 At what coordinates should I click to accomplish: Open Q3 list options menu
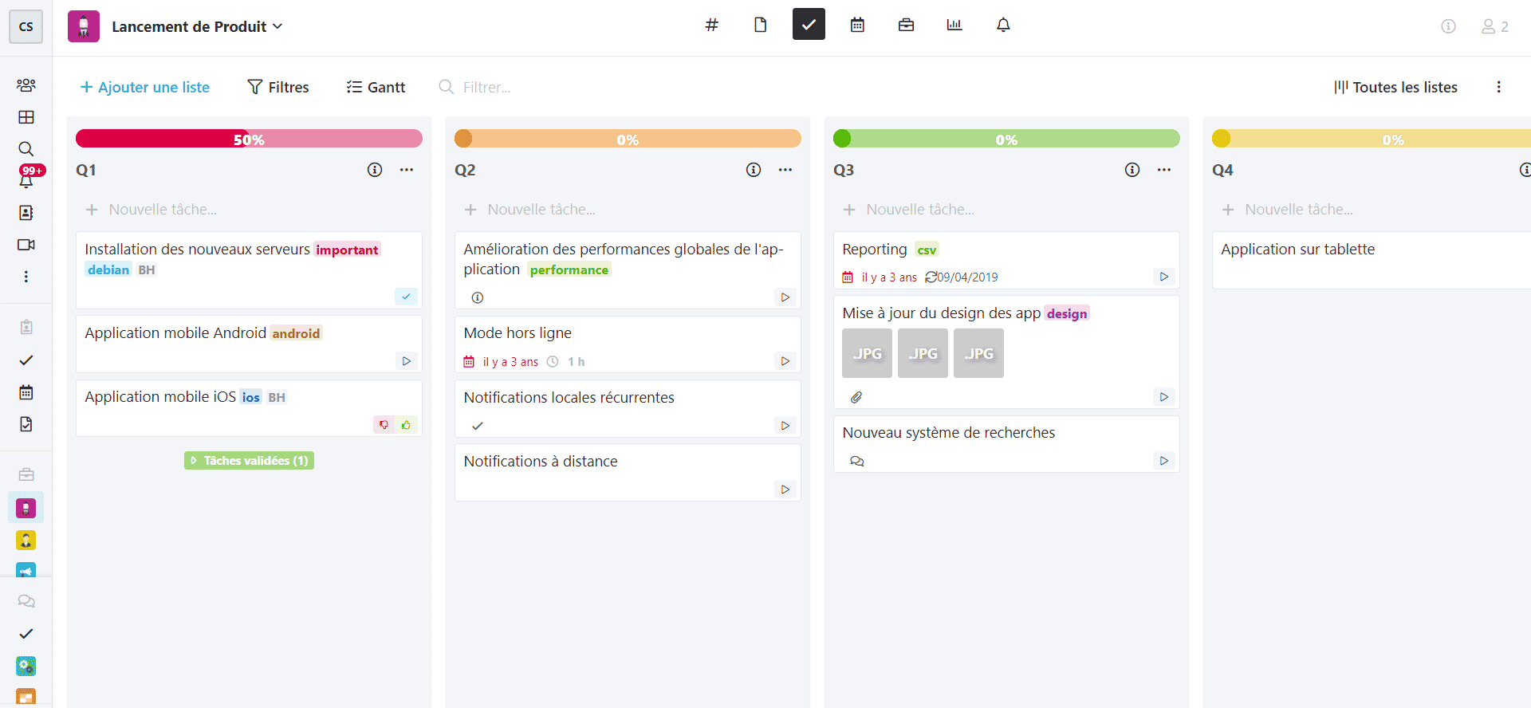(1164, 170)
